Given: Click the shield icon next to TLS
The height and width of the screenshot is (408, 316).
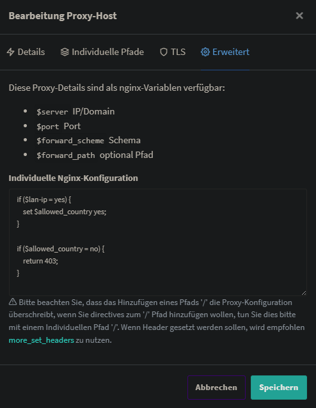Looking at the screenshot, I should coord(164,52).
